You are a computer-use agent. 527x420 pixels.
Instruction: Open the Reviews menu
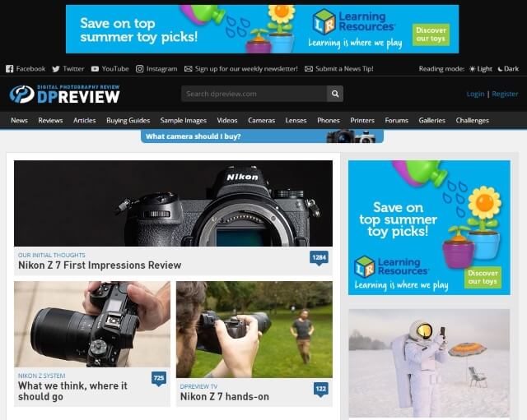[x=50, y=121]
